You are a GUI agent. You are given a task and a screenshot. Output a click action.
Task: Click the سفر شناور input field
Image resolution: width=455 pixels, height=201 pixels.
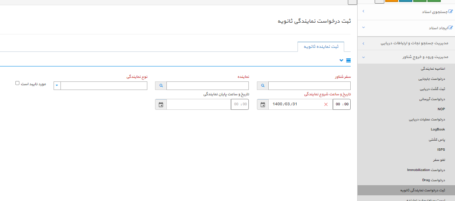(x=309, y=86)
